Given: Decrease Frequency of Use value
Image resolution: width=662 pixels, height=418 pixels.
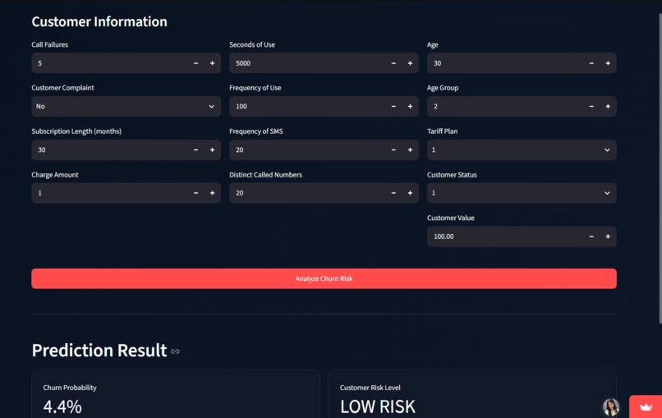Looking at the screenshot, I should [x=393, y=107].
